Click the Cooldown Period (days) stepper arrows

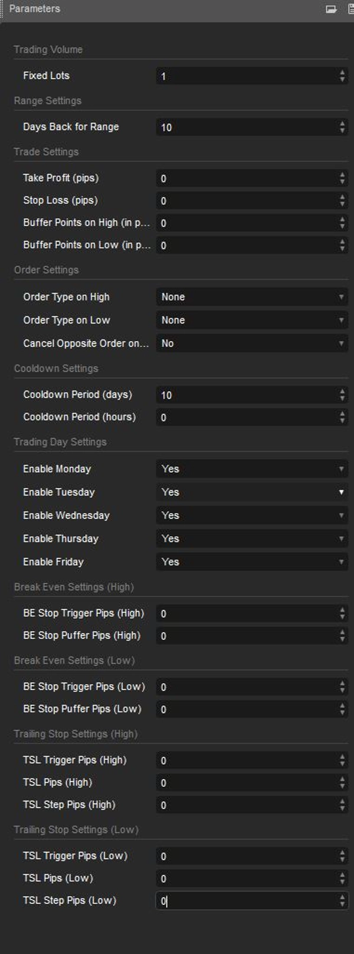point(342,395)
